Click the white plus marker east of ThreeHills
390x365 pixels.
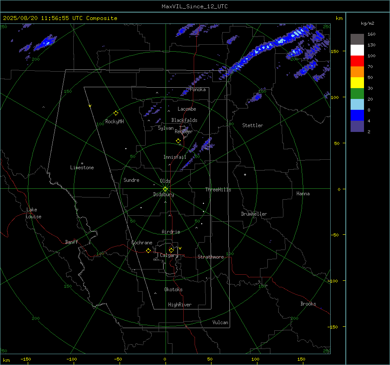[x=245, y=174]
